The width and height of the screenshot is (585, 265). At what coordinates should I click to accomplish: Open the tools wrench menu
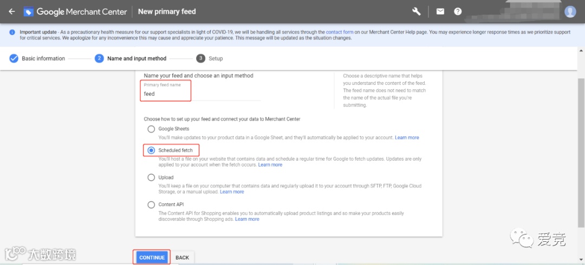(417, 11)
